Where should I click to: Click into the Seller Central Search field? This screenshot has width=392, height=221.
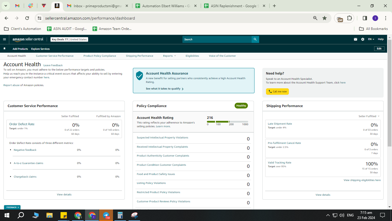(x=217, y=39)
